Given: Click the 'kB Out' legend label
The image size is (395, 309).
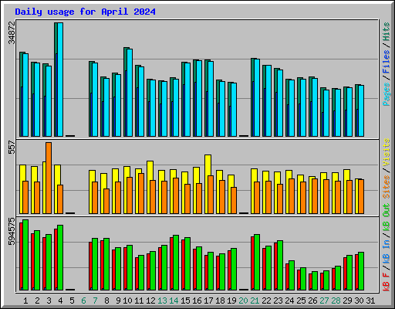Looking at the screenshot, I should [387, 218].
